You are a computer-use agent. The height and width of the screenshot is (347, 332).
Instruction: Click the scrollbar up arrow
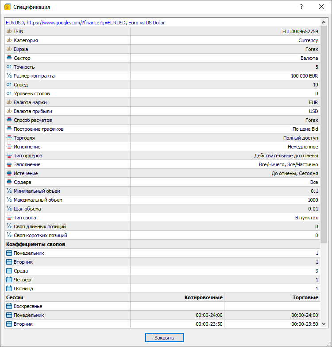(x=324, y=22)
